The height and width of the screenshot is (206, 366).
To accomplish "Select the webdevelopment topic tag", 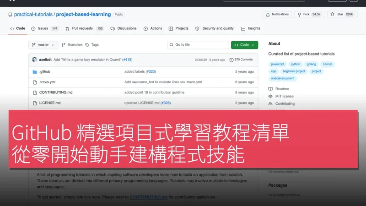I will click(282, 78).
